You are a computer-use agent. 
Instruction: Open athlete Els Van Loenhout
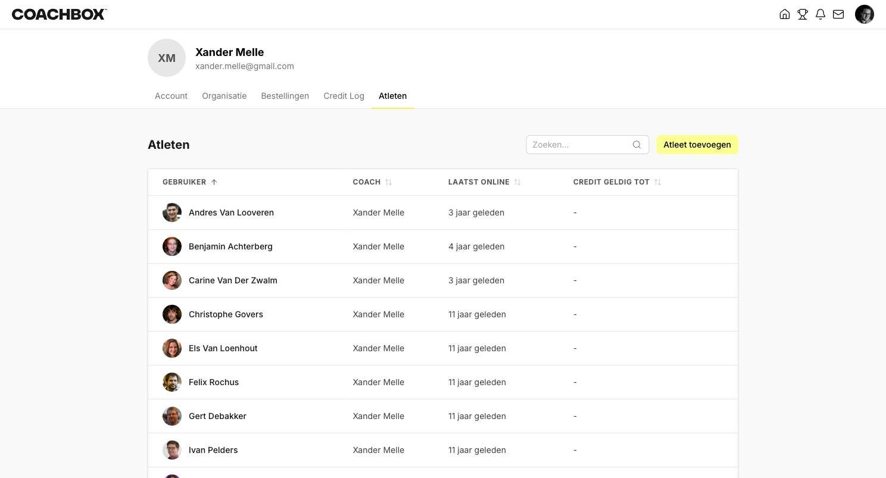[223, 348]
